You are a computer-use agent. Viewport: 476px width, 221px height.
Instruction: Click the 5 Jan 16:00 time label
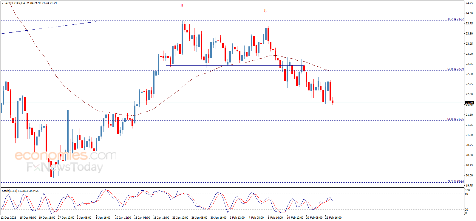pos(103,218)
